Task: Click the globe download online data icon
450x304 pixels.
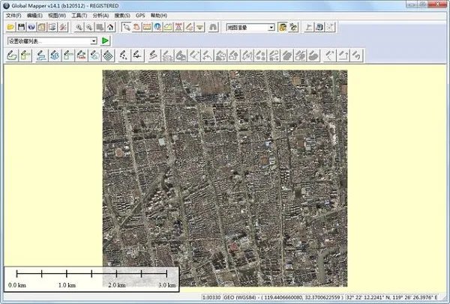Action: (31, 27)
